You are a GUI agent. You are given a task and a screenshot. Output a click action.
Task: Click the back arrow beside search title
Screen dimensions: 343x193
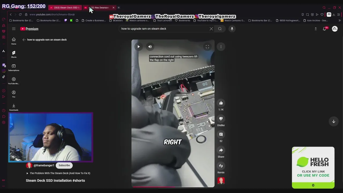tap(24, 40)
